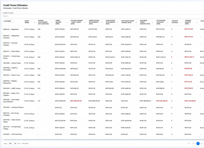
Task: Select customer 3001/P01 – Pacific Trust
Action: pyautogui.click(x=12, y=75)
